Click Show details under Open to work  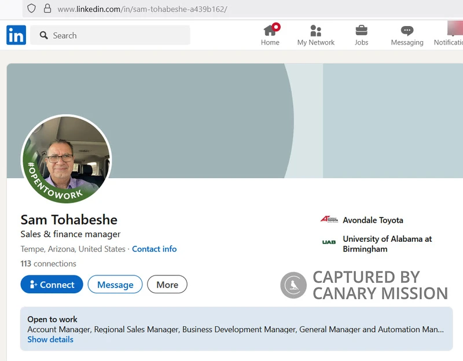[50, 340]
